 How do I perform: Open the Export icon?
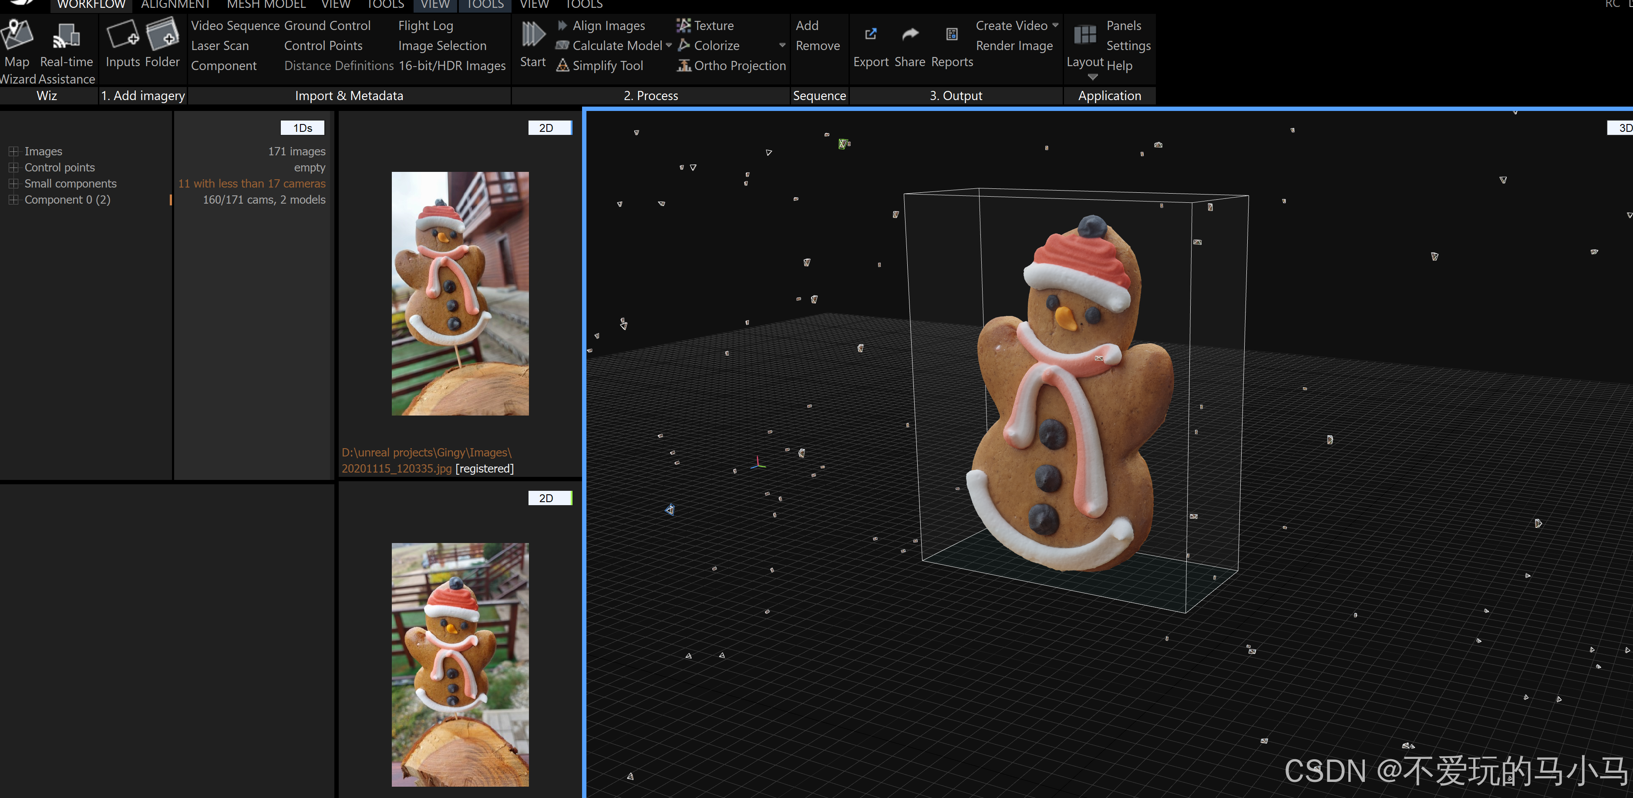tap(870, 34)
